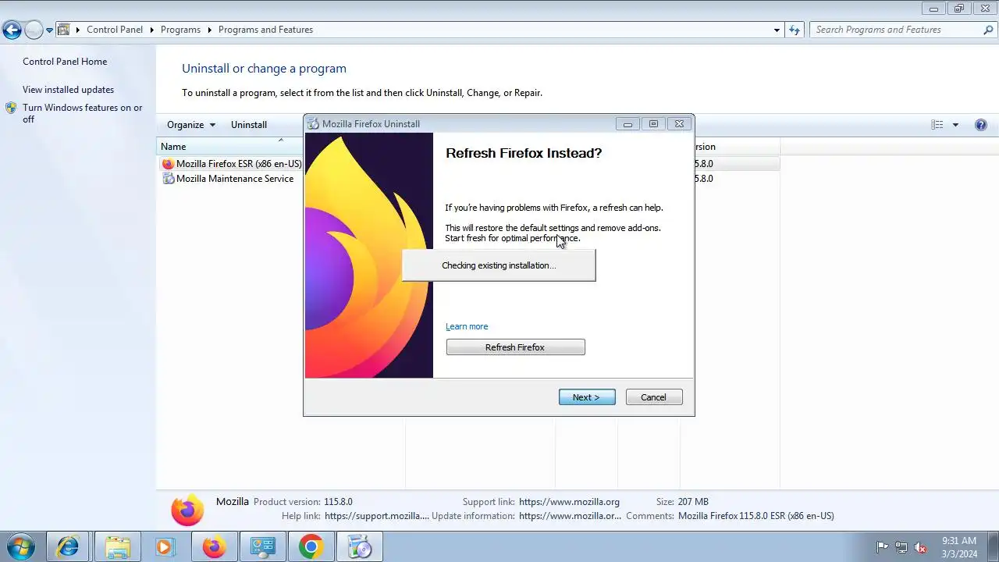Sort by the Name column header

173,147
